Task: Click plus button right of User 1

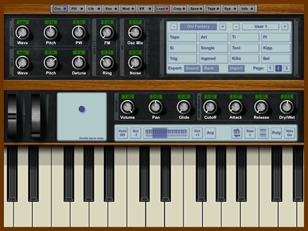Action: click(285, 26)
